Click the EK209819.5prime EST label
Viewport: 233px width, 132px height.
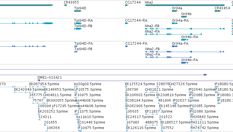[171, 95]
